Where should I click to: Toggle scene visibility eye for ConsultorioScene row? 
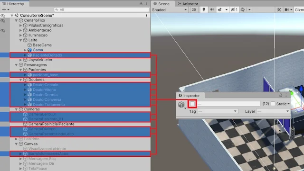click(x=2, y=16)
